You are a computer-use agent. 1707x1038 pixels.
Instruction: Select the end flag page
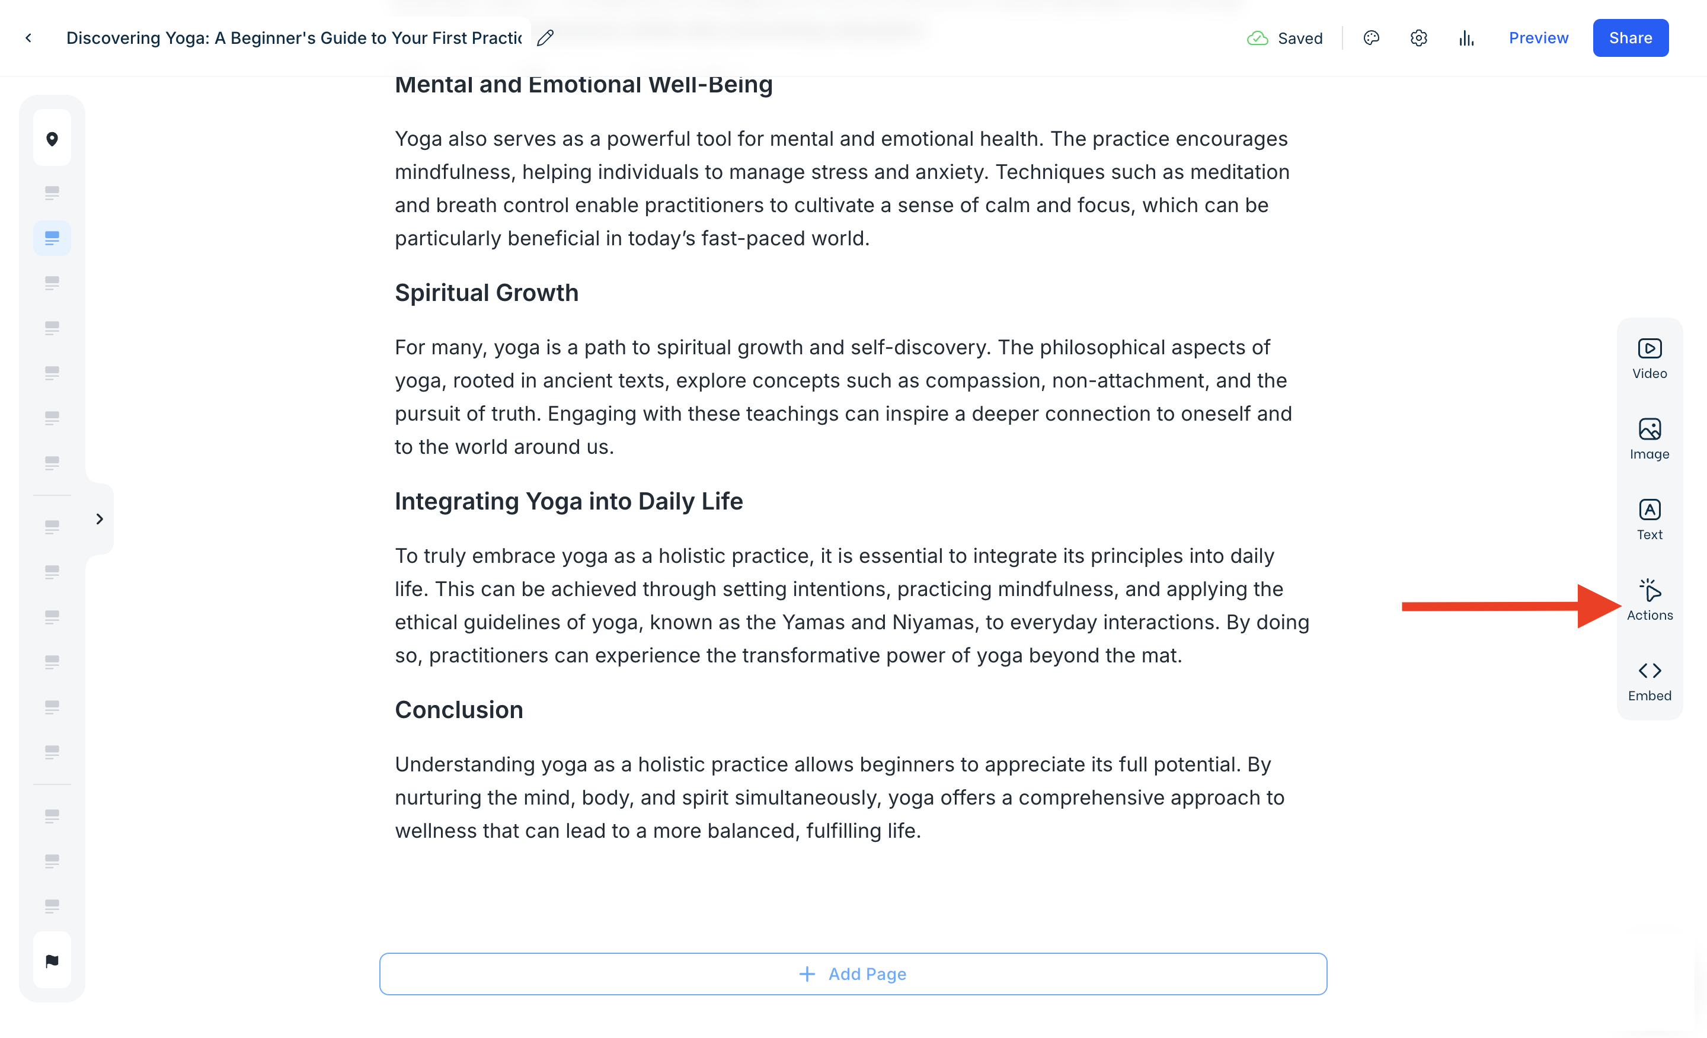52,960
